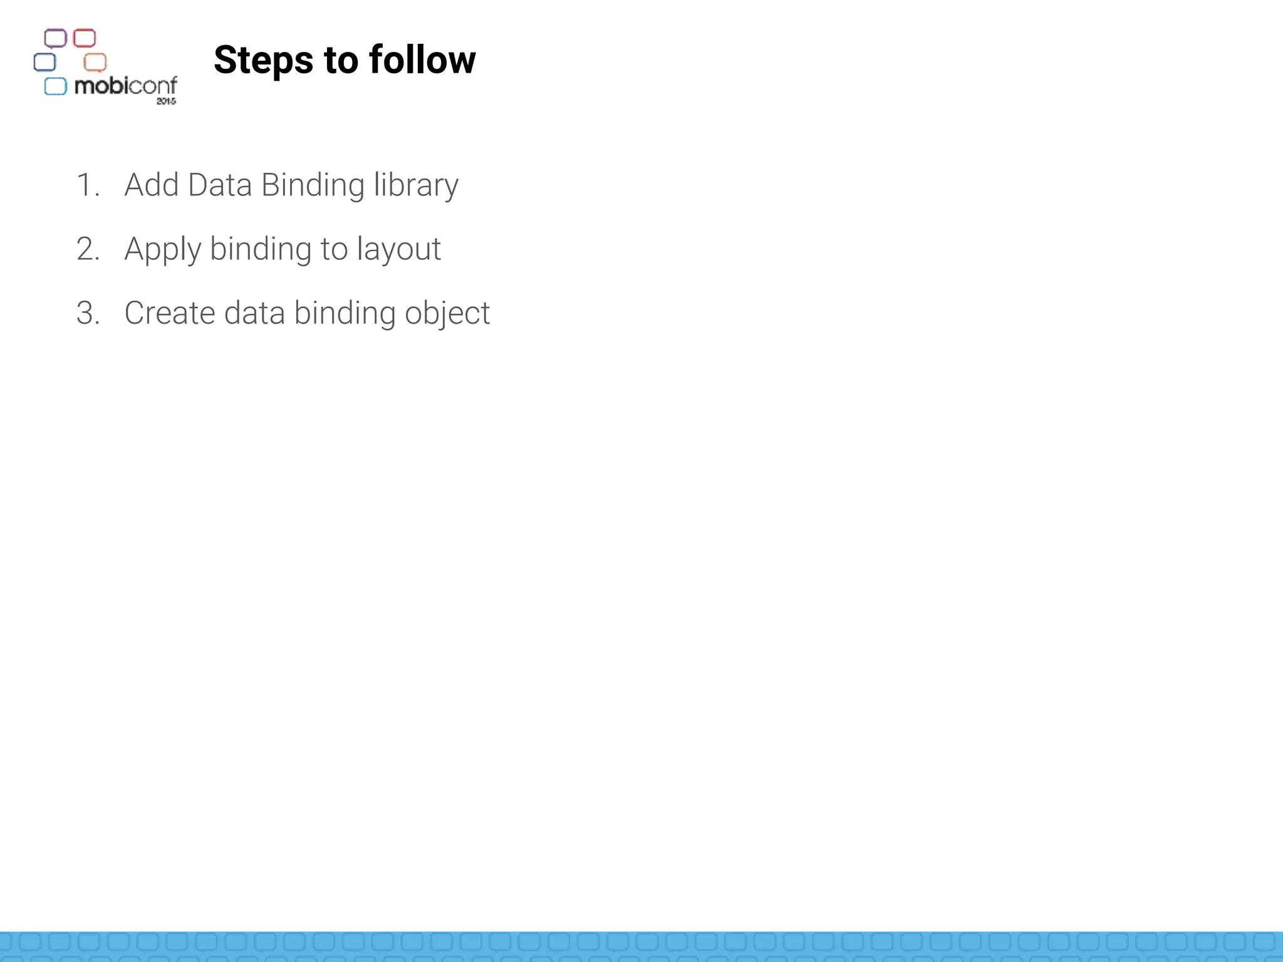Click the purple speech bubble in logo

pyautogui.click(x=55, y=39)
